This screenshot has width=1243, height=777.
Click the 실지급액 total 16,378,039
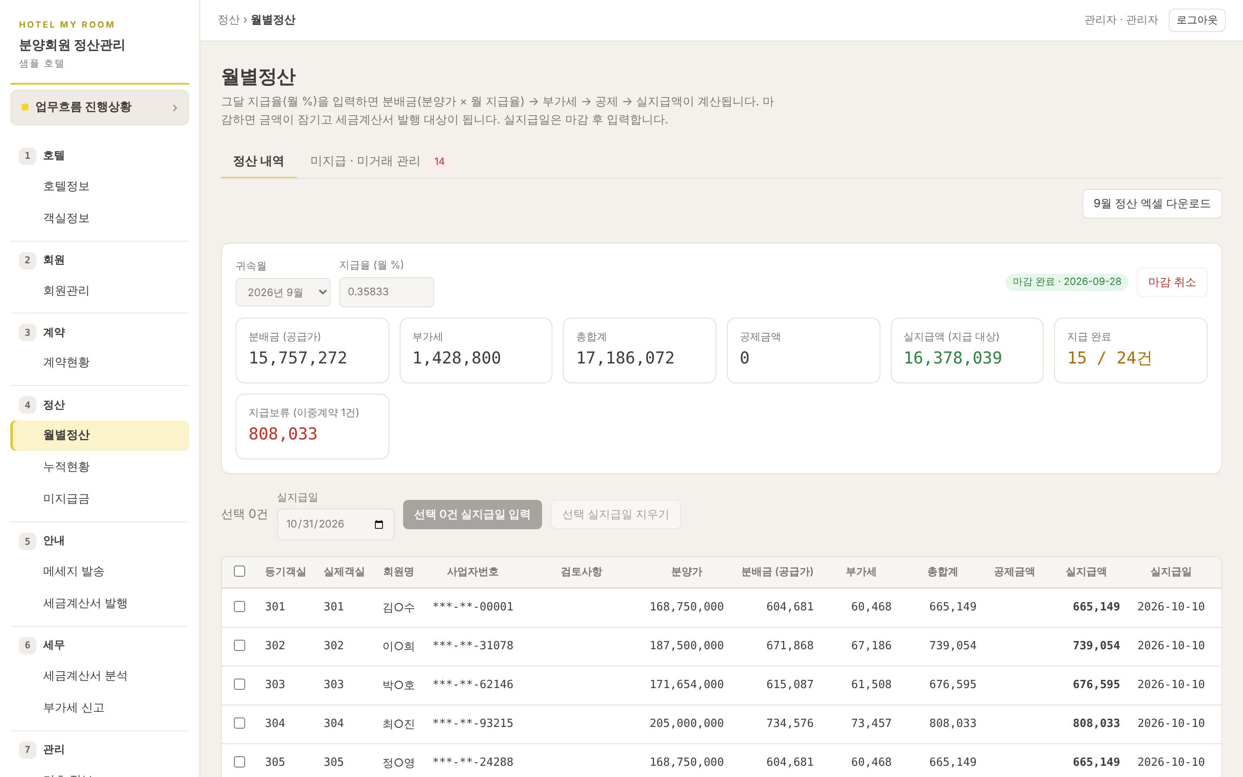click(952, 358)
